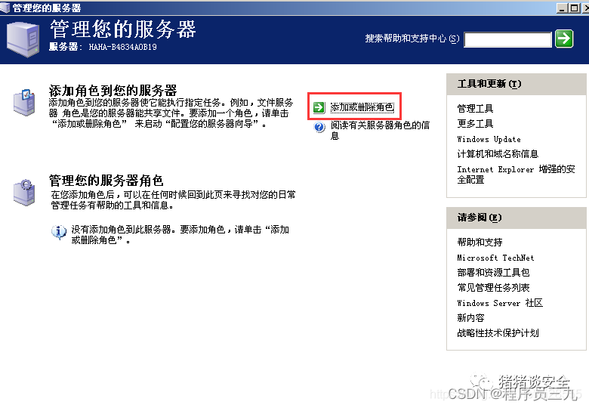Click the green arrow icon beside 添加或删除角色
The height and width of the screenshot is (408, 589).
click(x=319, y=107)
